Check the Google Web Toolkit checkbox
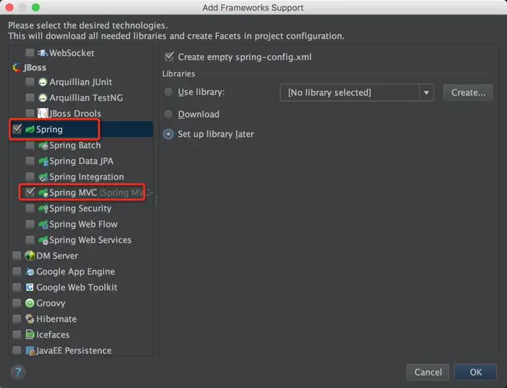 (17, 287)
